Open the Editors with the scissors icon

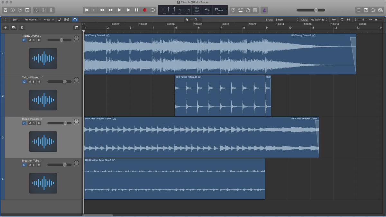(x=51, y=10)
